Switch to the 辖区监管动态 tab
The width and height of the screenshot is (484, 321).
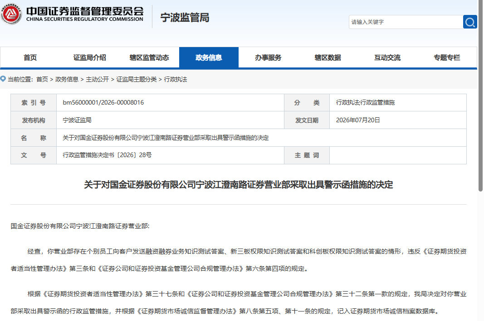point(149,57)
